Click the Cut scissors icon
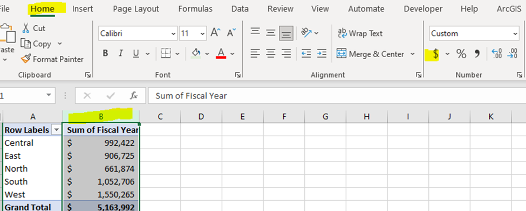Viewport: 526px width, 211px height. coord(26,28)
